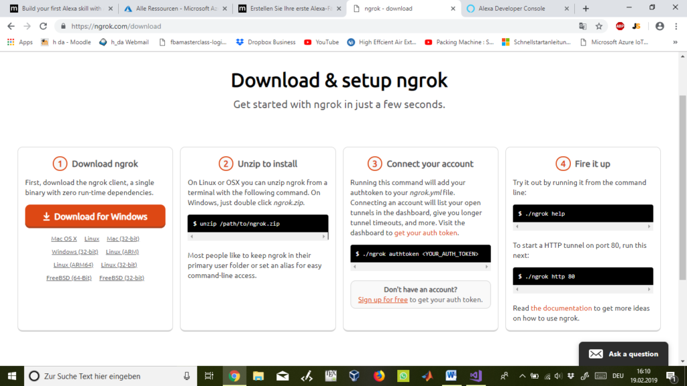Open VirtualBox from the taskbar

[354, 376]
